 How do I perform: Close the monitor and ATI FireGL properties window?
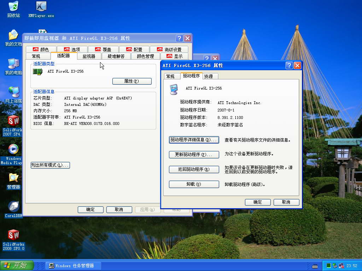[x=187, y=38]
